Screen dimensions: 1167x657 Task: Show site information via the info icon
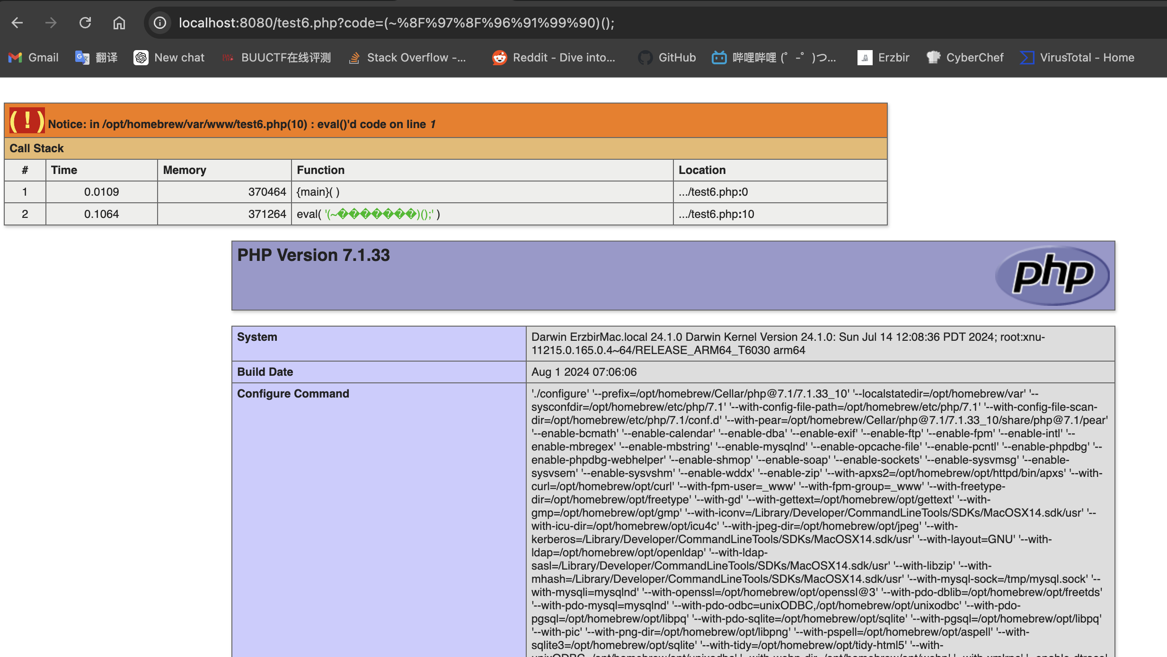(x=160, y=23)
